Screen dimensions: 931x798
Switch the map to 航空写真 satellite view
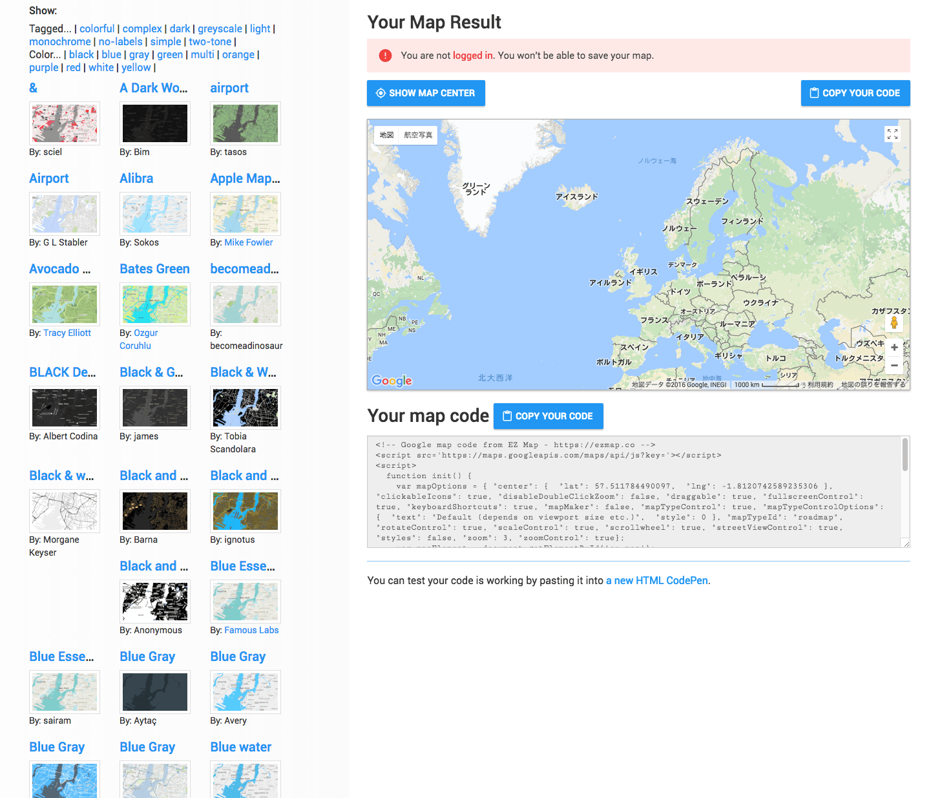pyautogui.click(x=419, y=134)
